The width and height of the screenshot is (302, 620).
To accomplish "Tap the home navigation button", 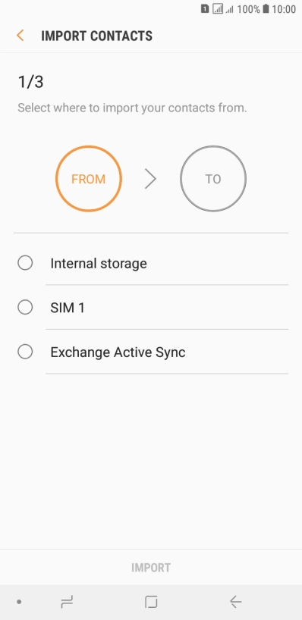I will pyautogui.click(x=151, y=603).
